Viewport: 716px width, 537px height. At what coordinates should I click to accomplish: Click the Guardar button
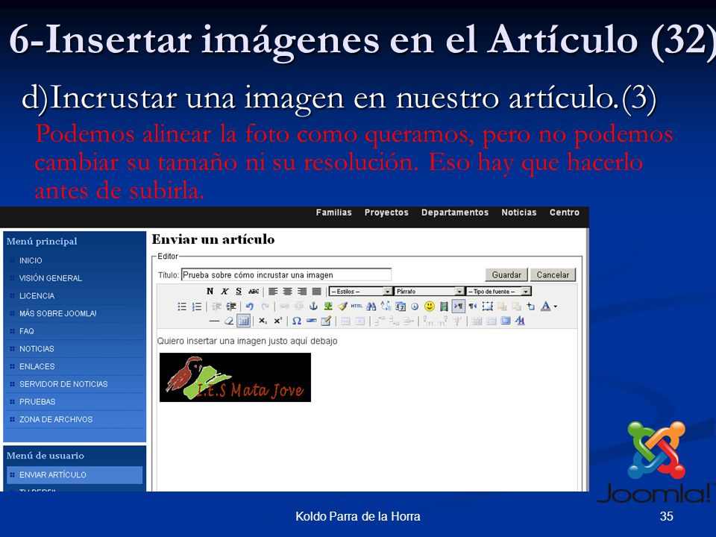click(506, 275)
